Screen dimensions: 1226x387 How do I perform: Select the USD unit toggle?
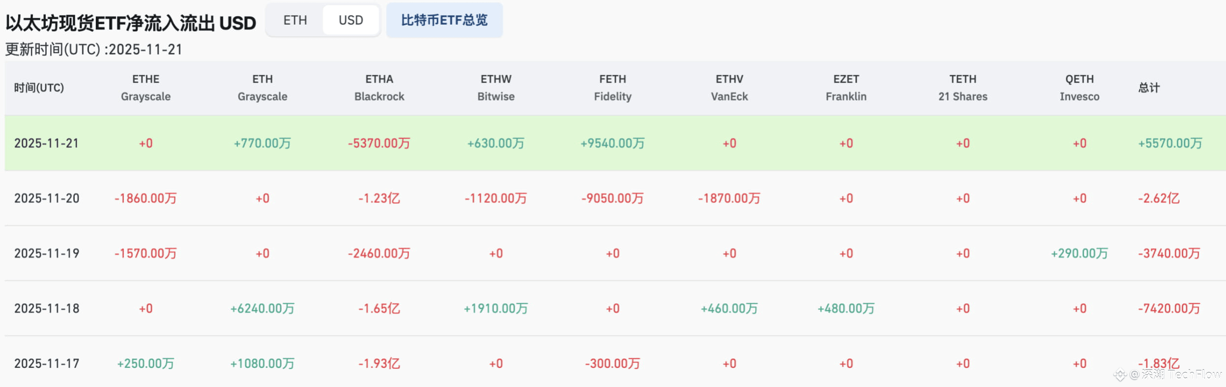point(350,20)
